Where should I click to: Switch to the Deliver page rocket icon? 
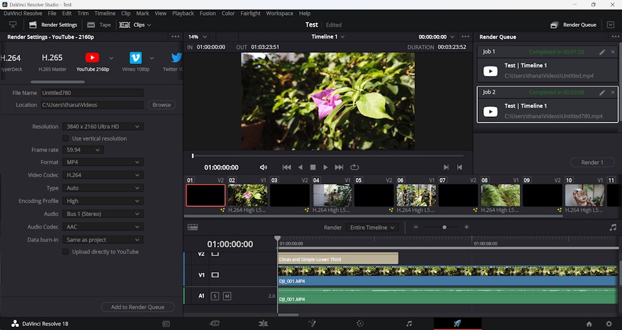457,324
